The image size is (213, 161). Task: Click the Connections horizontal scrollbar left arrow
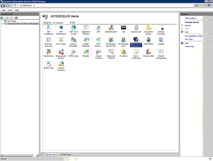pos(2,155)
